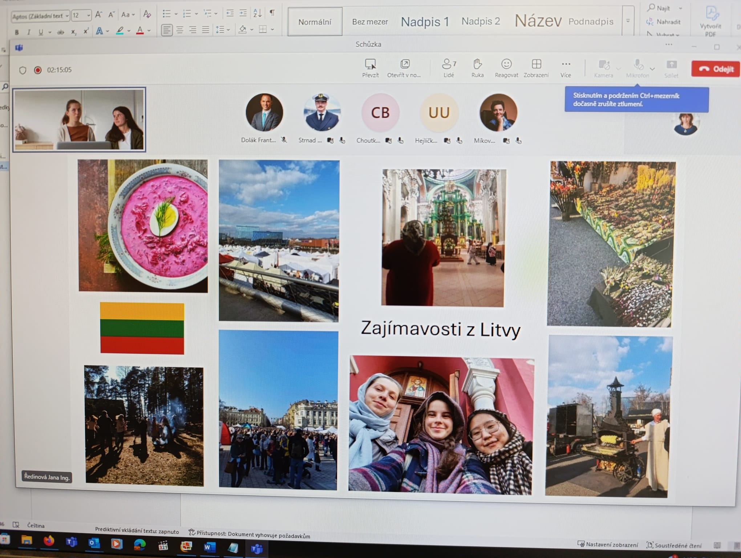Click the Nahradit replace button
741x558 pixels.
(664, 22)
